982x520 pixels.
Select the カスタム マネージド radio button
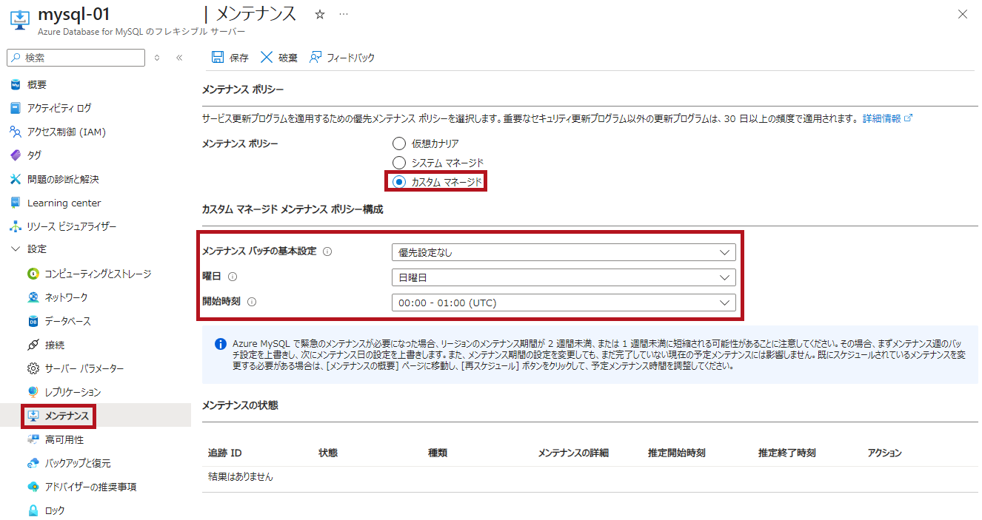(399, 182)
